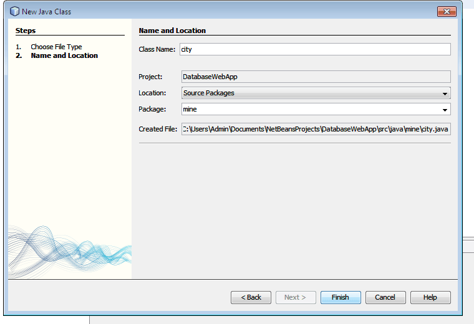
Task: Click the New Java Class title bar text
Action: (46, 12)
